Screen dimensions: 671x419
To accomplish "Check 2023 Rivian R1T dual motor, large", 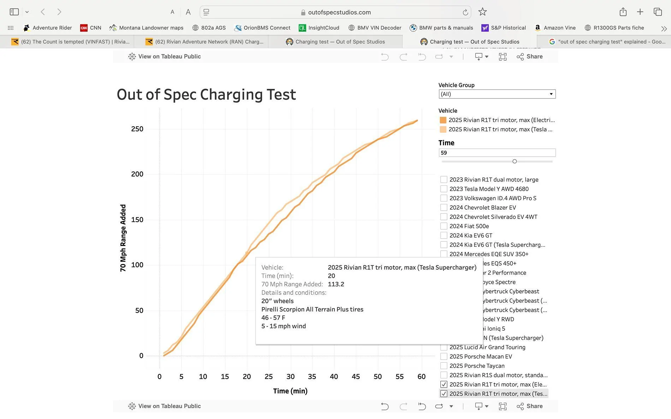I will (444, 180).
